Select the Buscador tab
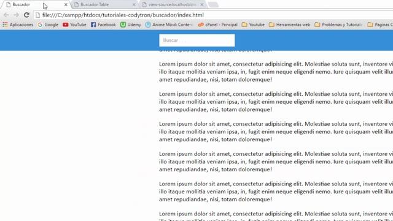Viewport: 393px width, 221px height. pos(35,4)
